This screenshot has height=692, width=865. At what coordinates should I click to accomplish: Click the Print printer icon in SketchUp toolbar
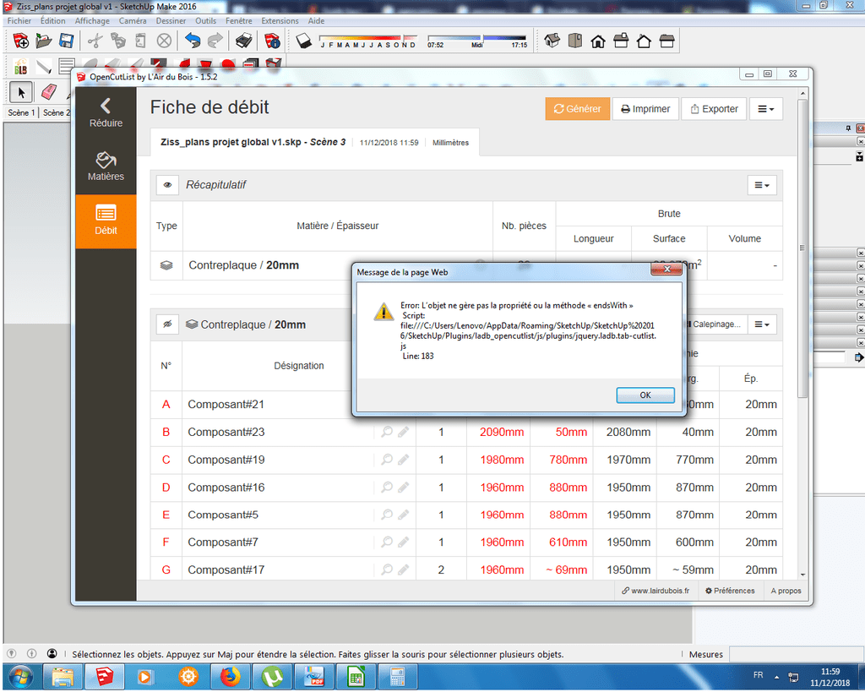tap(244, 41)
